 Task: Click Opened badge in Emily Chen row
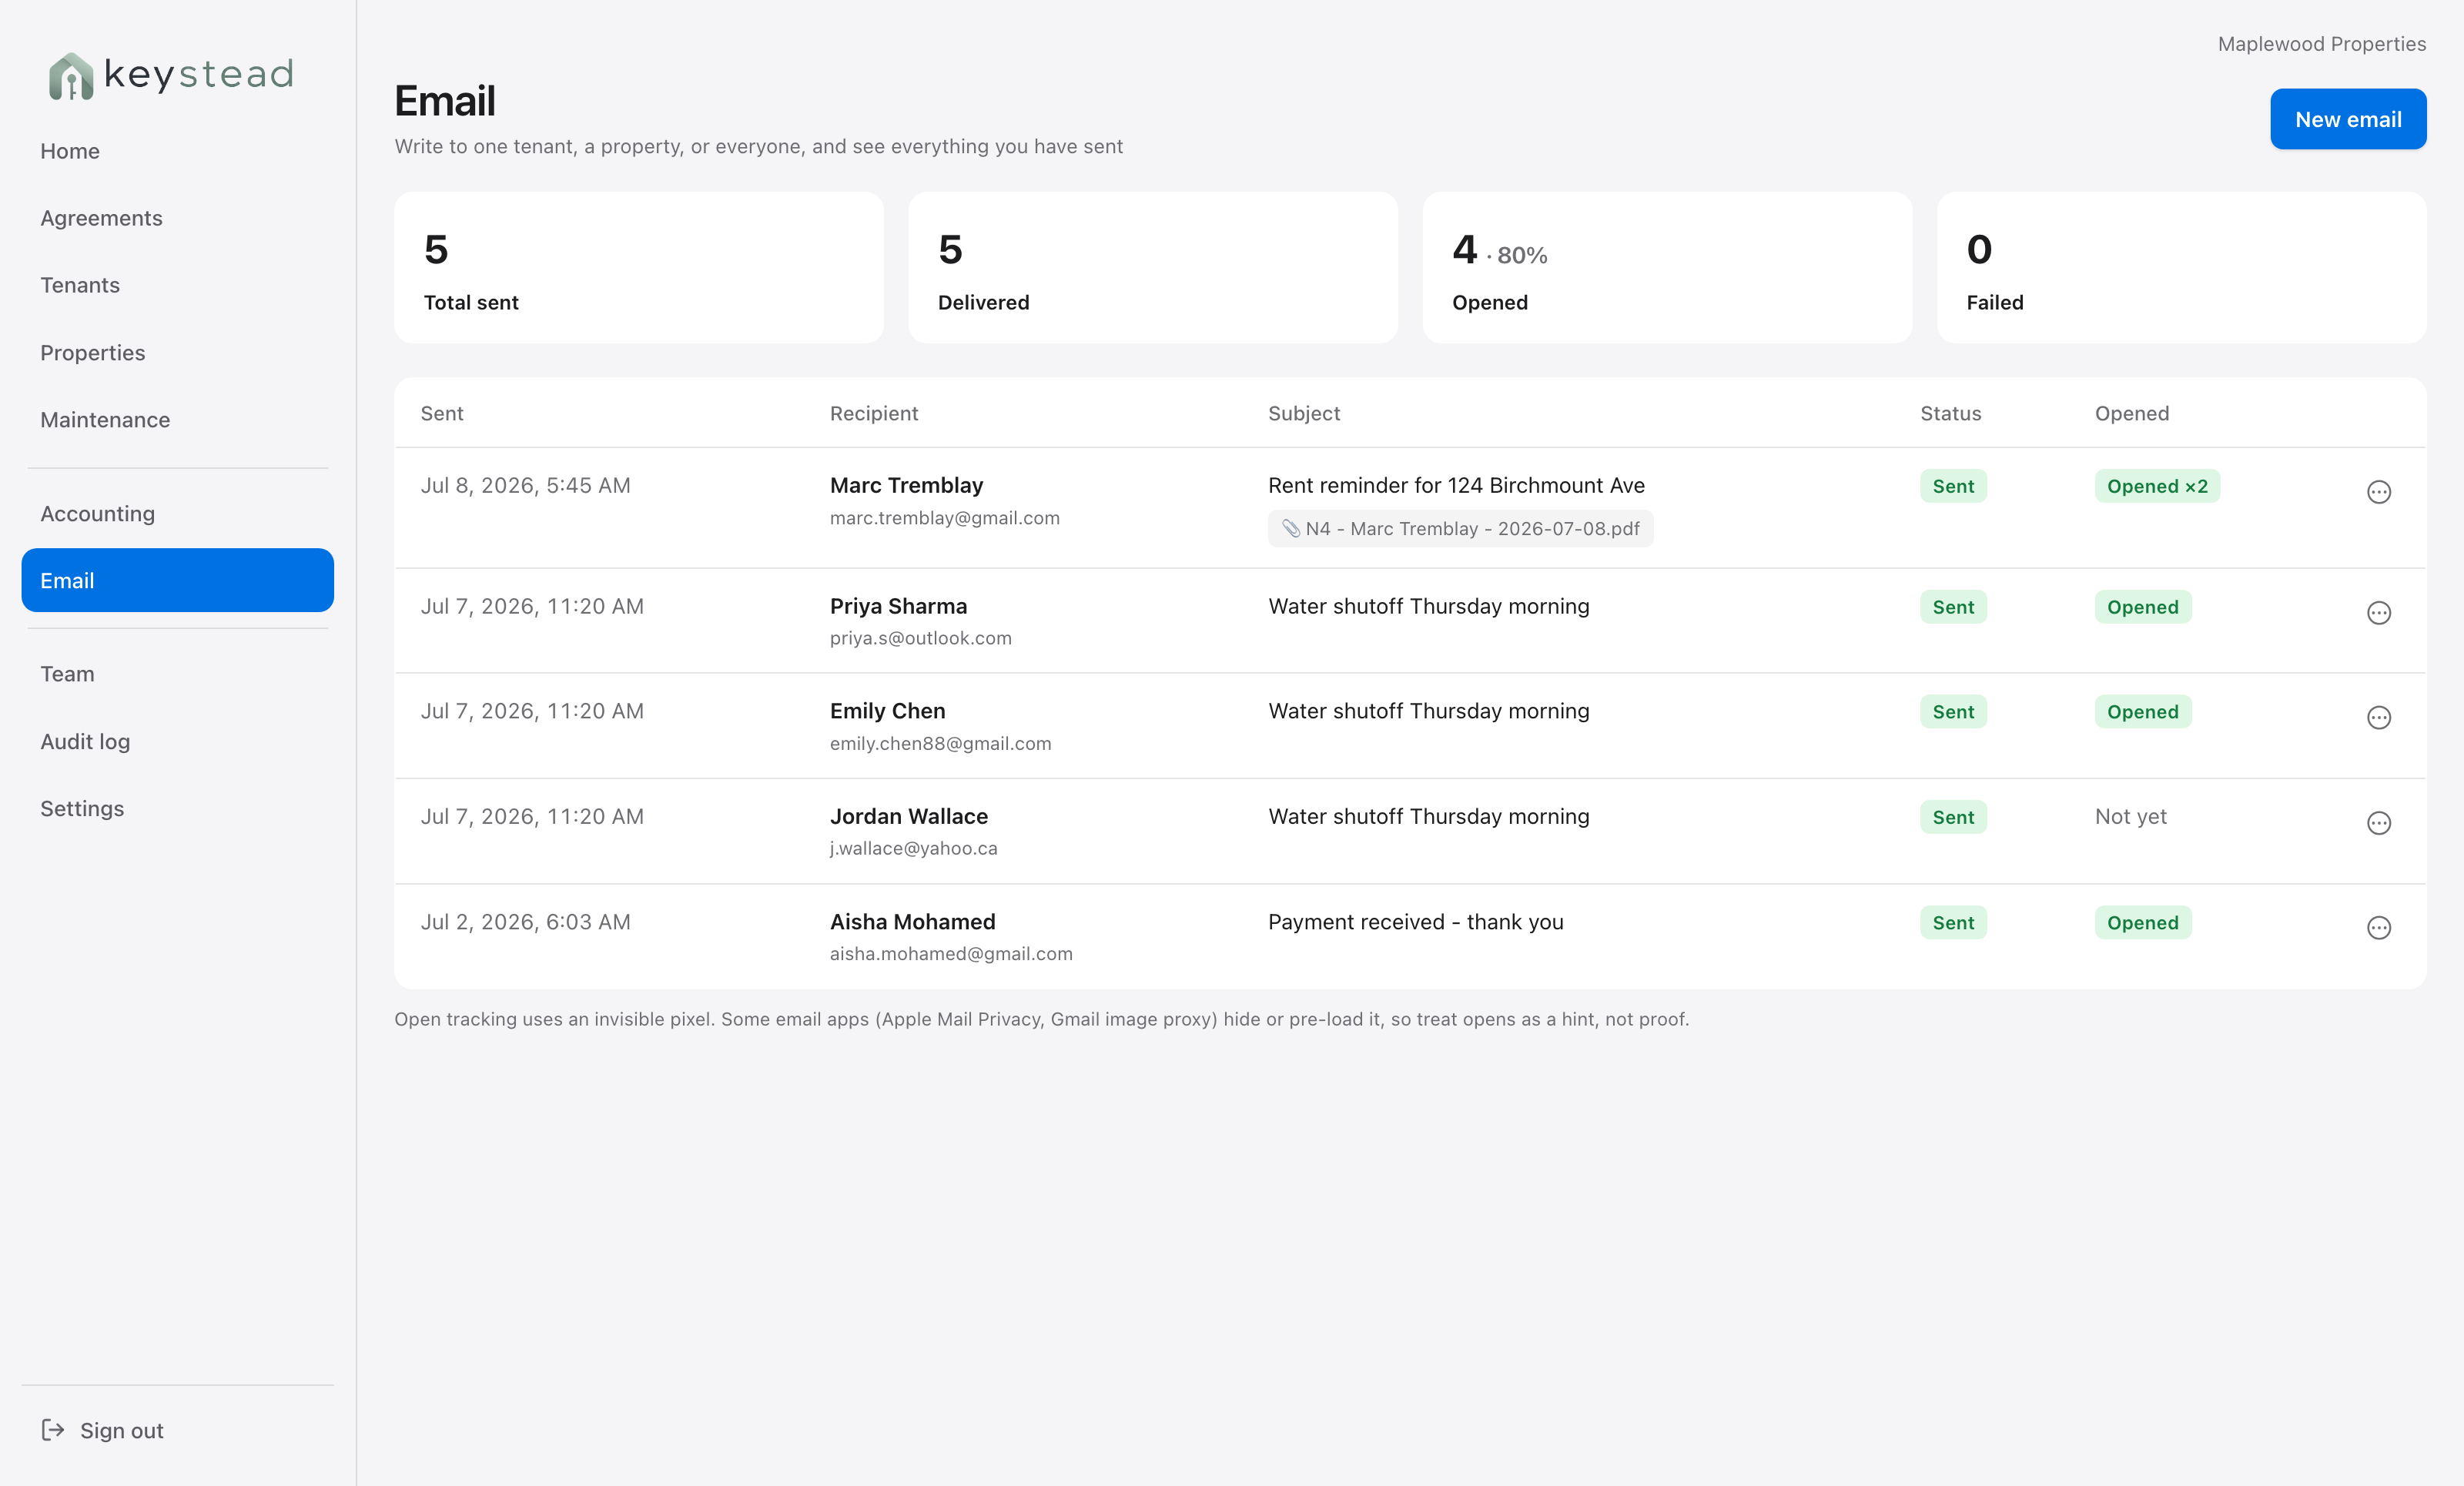coord(2143,712)
